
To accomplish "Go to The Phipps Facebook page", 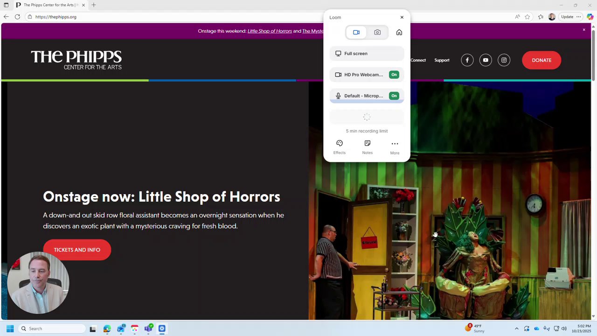I will coord(467,60).
